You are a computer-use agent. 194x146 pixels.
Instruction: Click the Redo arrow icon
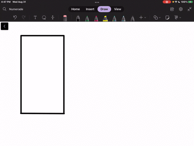(24, 17)
